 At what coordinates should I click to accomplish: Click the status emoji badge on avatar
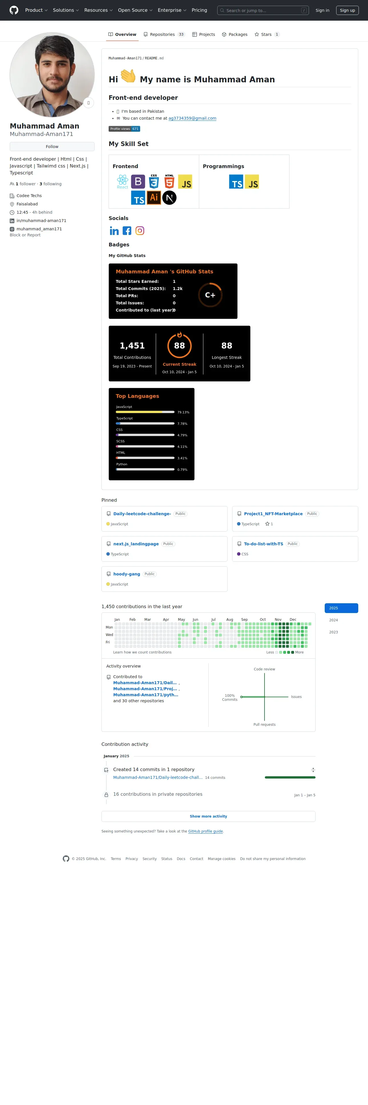(88, 103)
